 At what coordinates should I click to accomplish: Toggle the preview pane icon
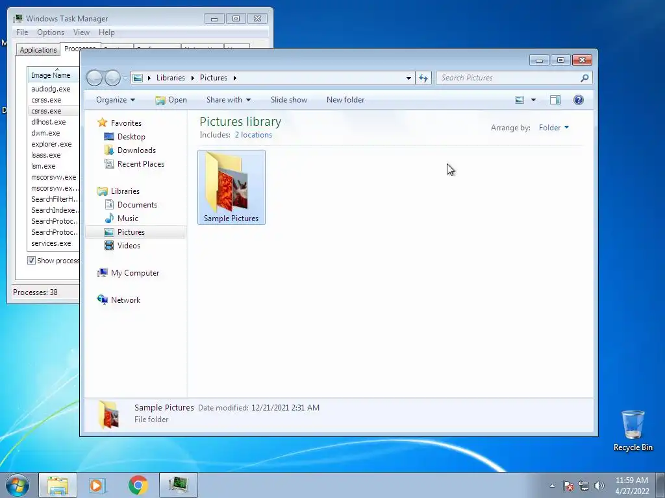(555, 100)
